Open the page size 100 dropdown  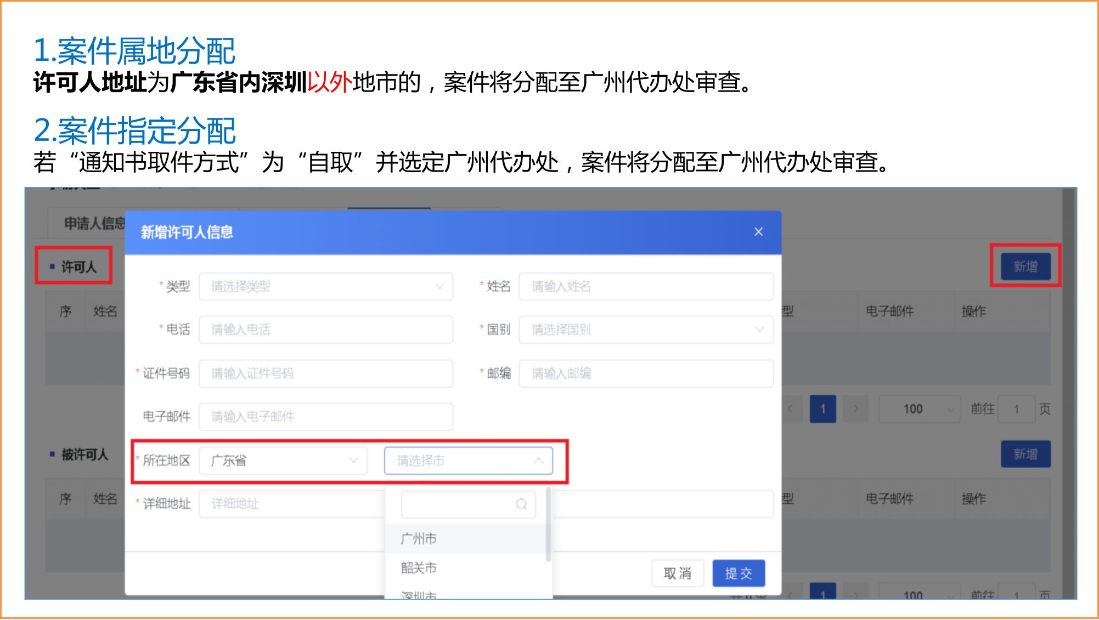coord(918,408)
